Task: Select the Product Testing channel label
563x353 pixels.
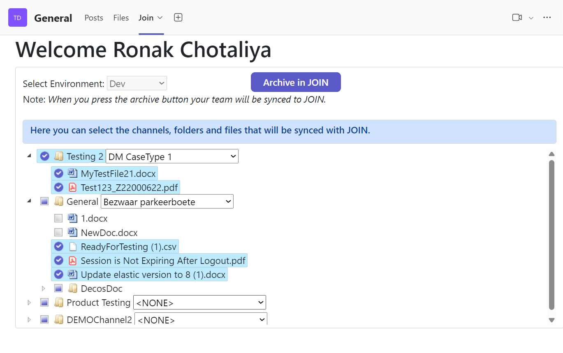Action: tap(99, 303)
